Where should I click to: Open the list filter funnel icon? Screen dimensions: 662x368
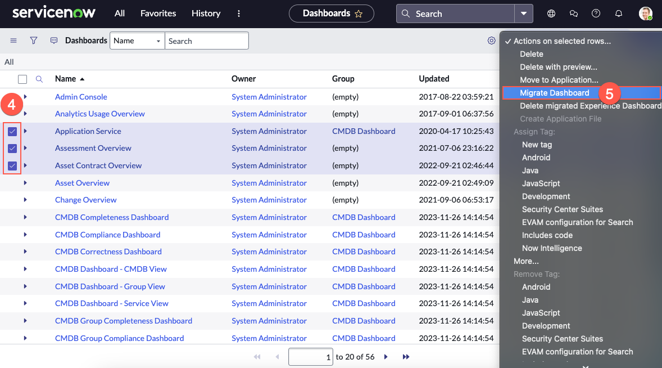pos(34,41)
